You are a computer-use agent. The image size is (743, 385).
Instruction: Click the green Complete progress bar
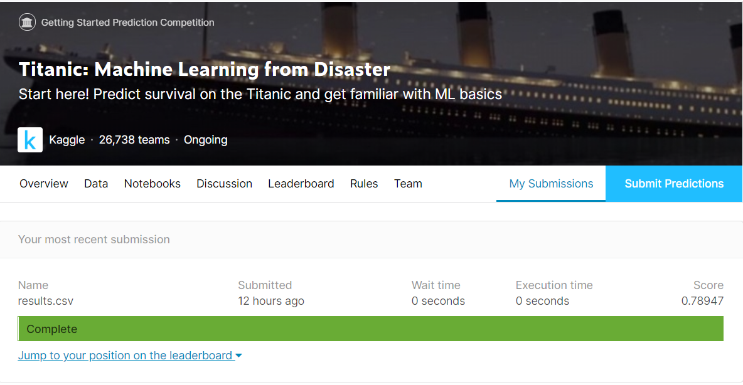pyautogui.click(x=370, y=329)
